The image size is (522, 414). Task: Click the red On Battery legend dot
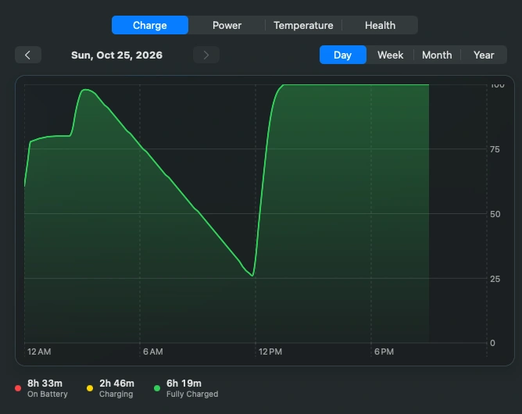(x=18, y=388)
